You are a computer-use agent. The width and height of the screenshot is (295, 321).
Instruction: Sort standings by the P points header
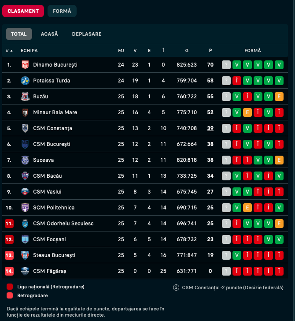(x=210, y=51)
